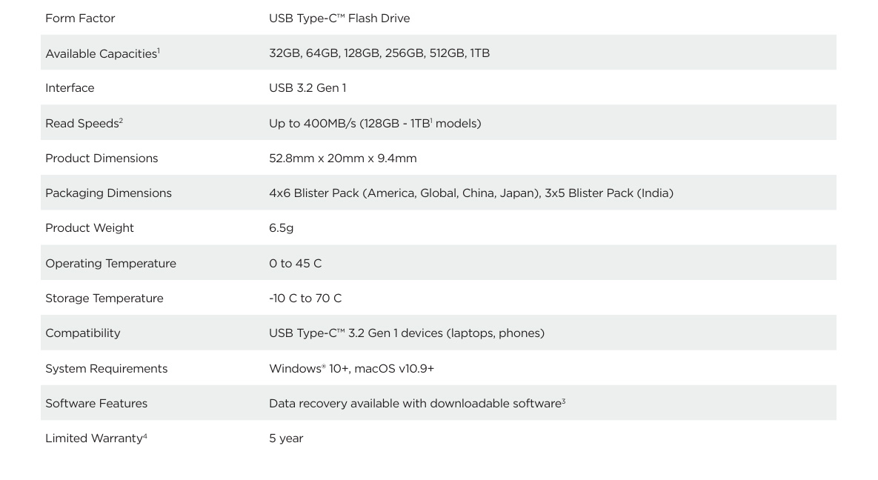Click the Compatibility row value text

pyautogui.click(x=407, y=333)
